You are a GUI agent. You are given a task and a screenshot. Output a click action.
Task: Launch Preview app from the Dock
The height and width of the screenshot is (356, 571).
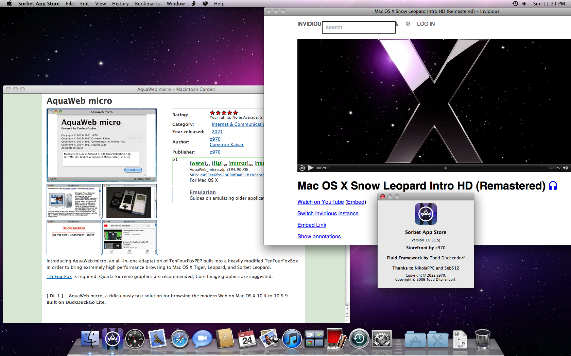(x=269, y=339)
